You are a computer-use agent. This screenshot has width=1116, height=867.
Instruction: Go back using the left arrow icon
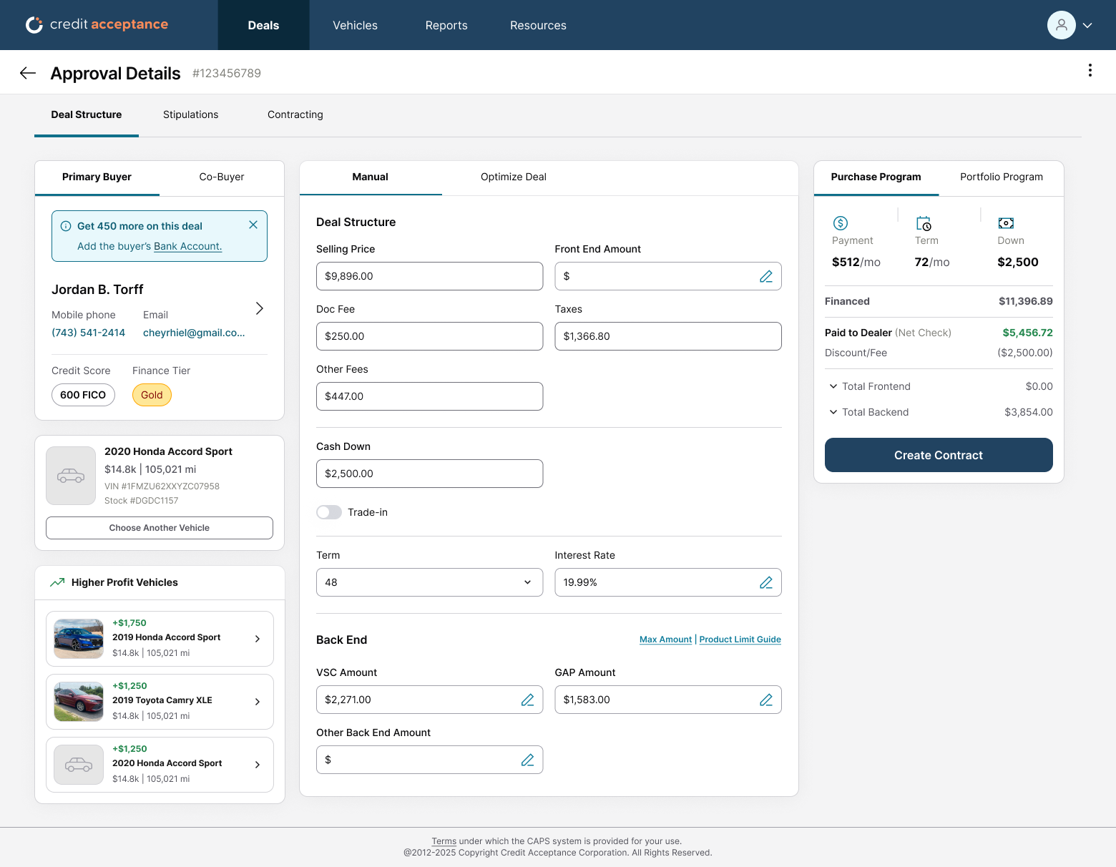[x=28, y=73]
